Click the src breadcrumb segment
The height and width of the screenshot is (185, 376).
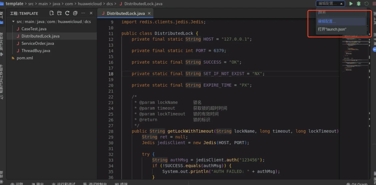tap(31, 4)
